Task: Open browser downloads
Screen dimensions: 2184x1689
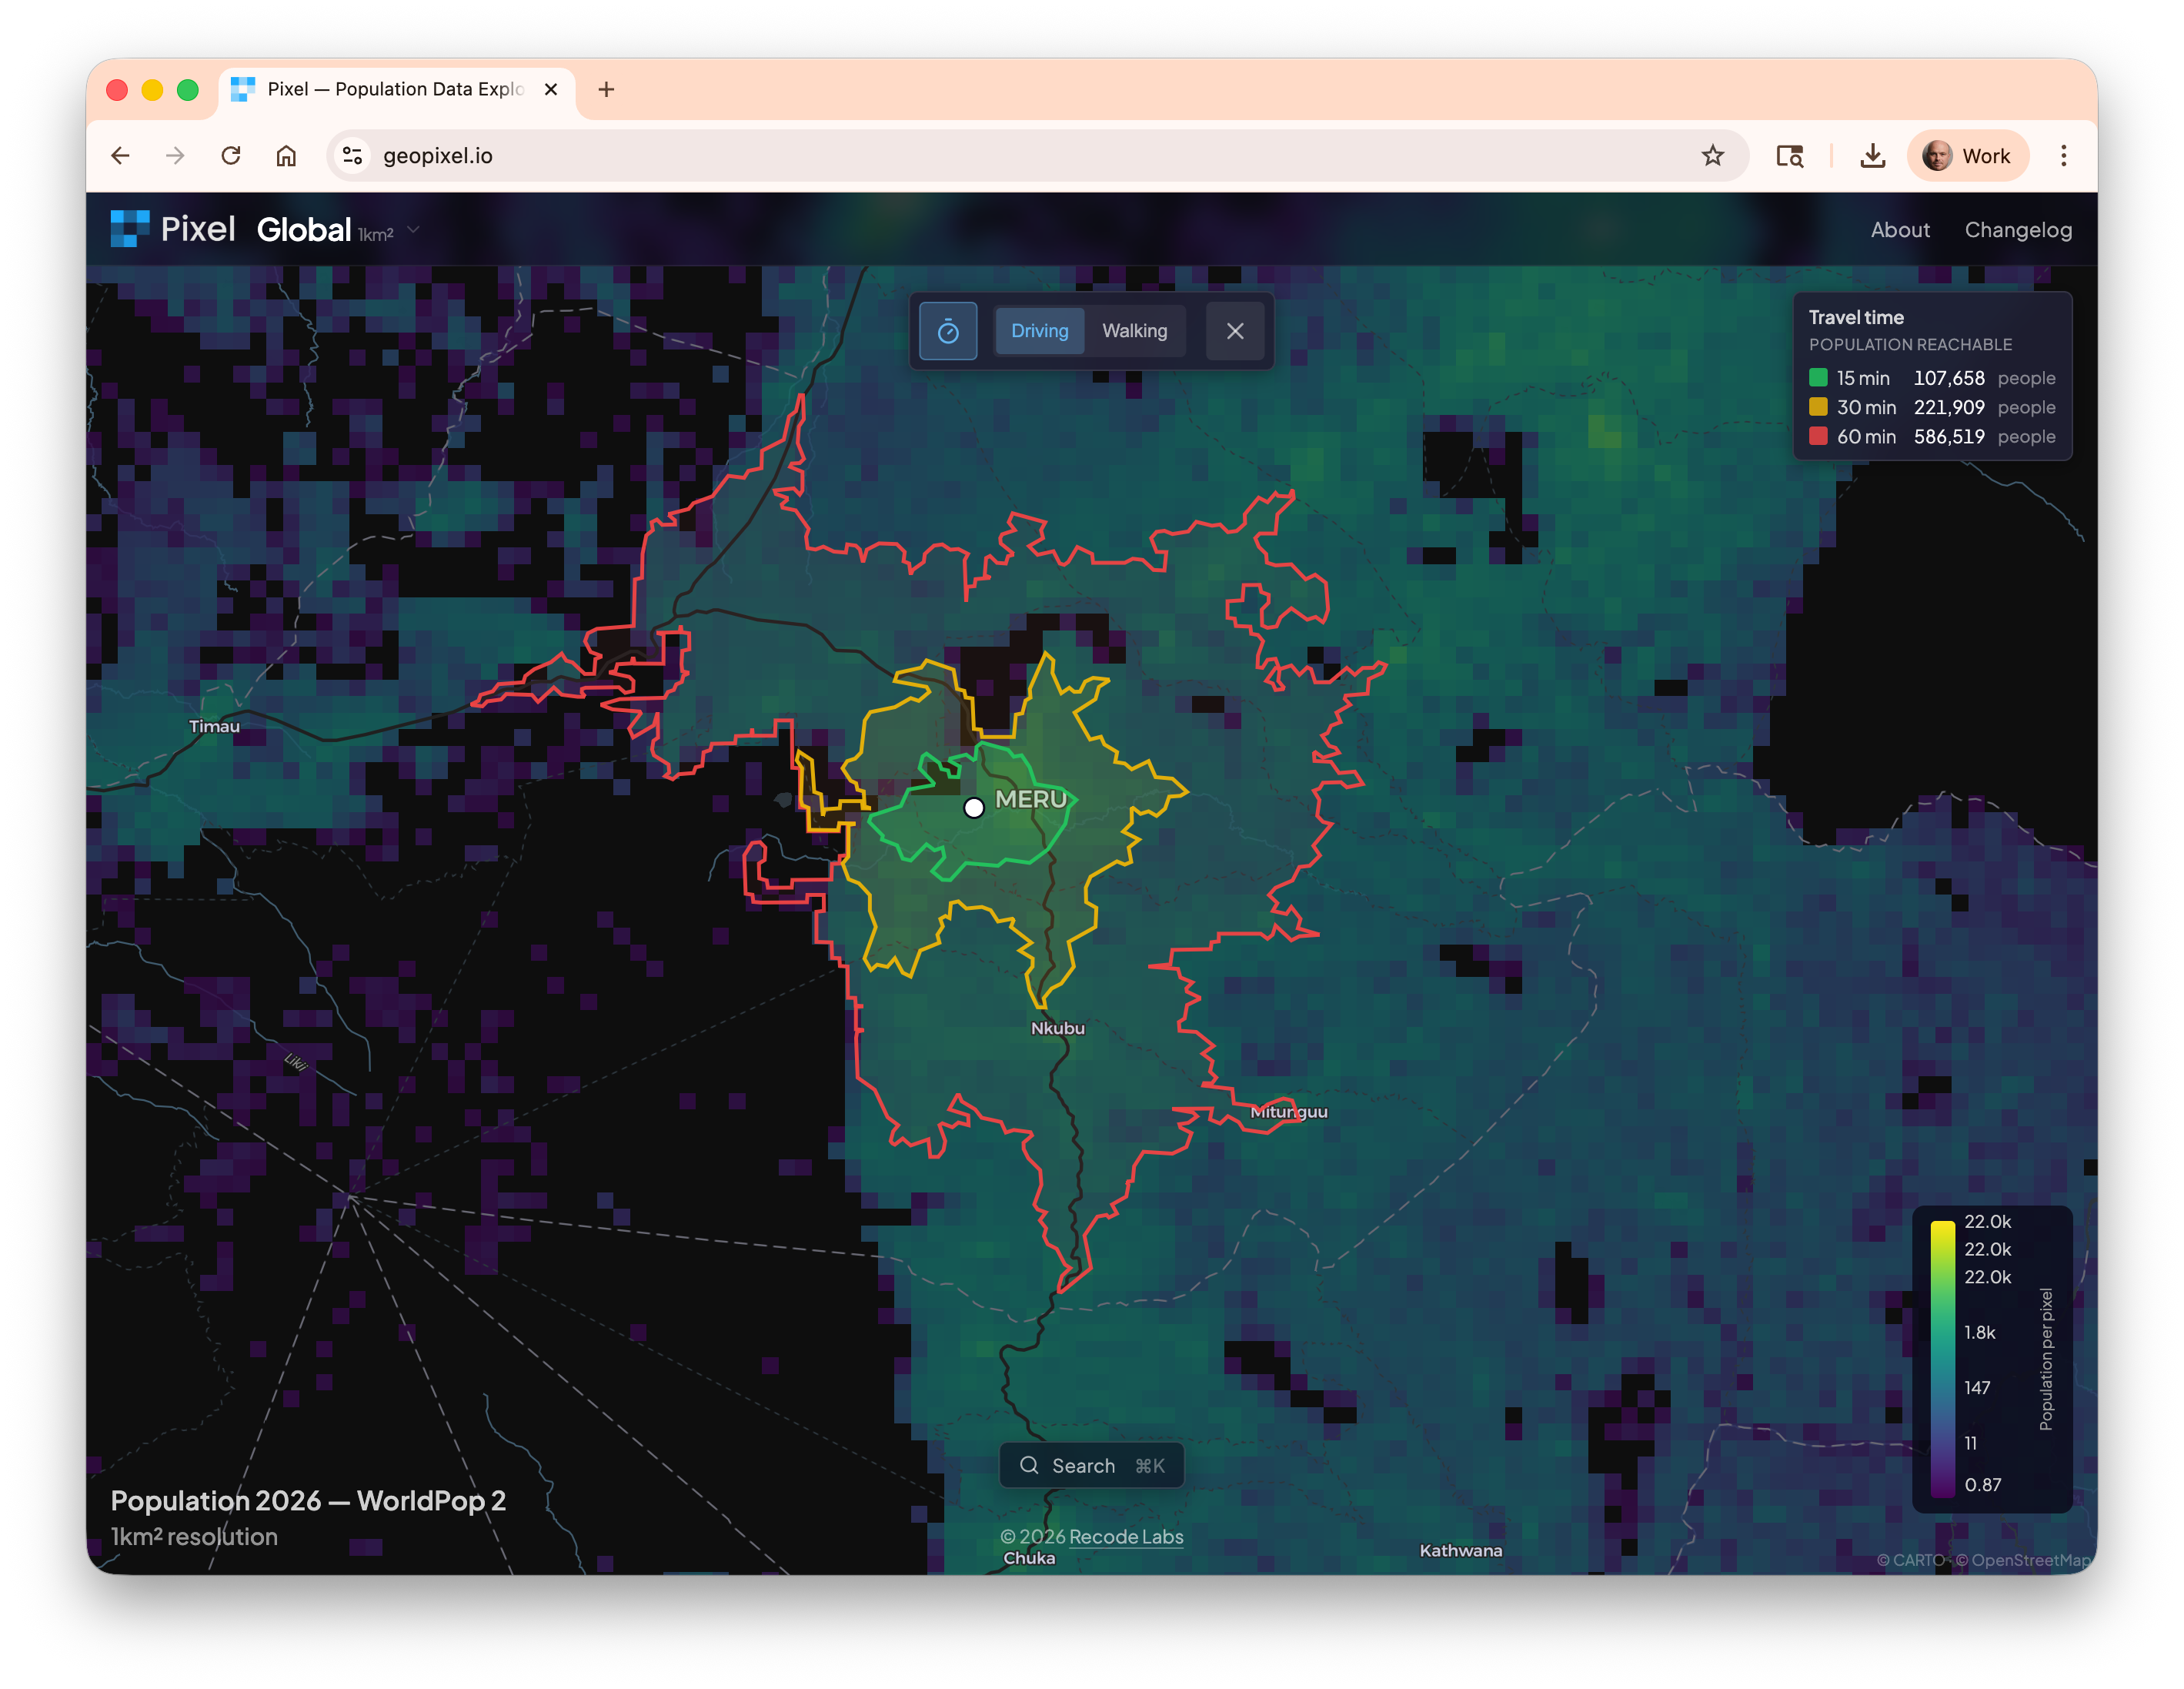Action: [1872, 155]
